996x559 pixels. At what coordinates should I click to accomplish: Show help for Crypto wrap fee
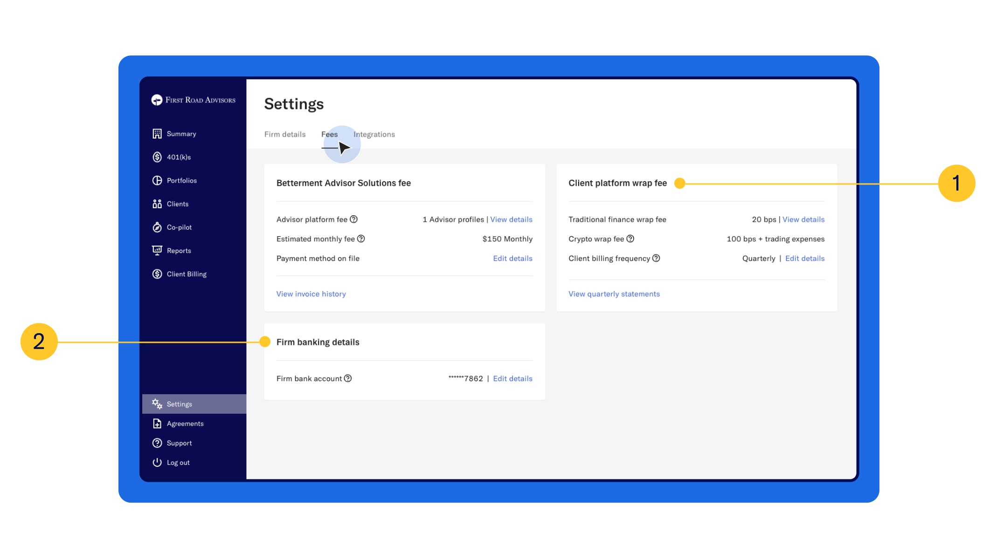click(630, 239)
